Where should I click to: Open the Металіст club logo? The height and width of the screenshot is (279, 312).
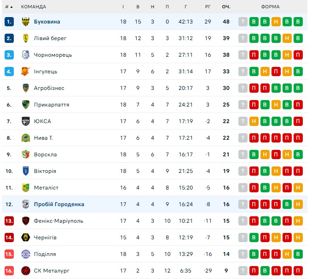(x=26, y=188)
